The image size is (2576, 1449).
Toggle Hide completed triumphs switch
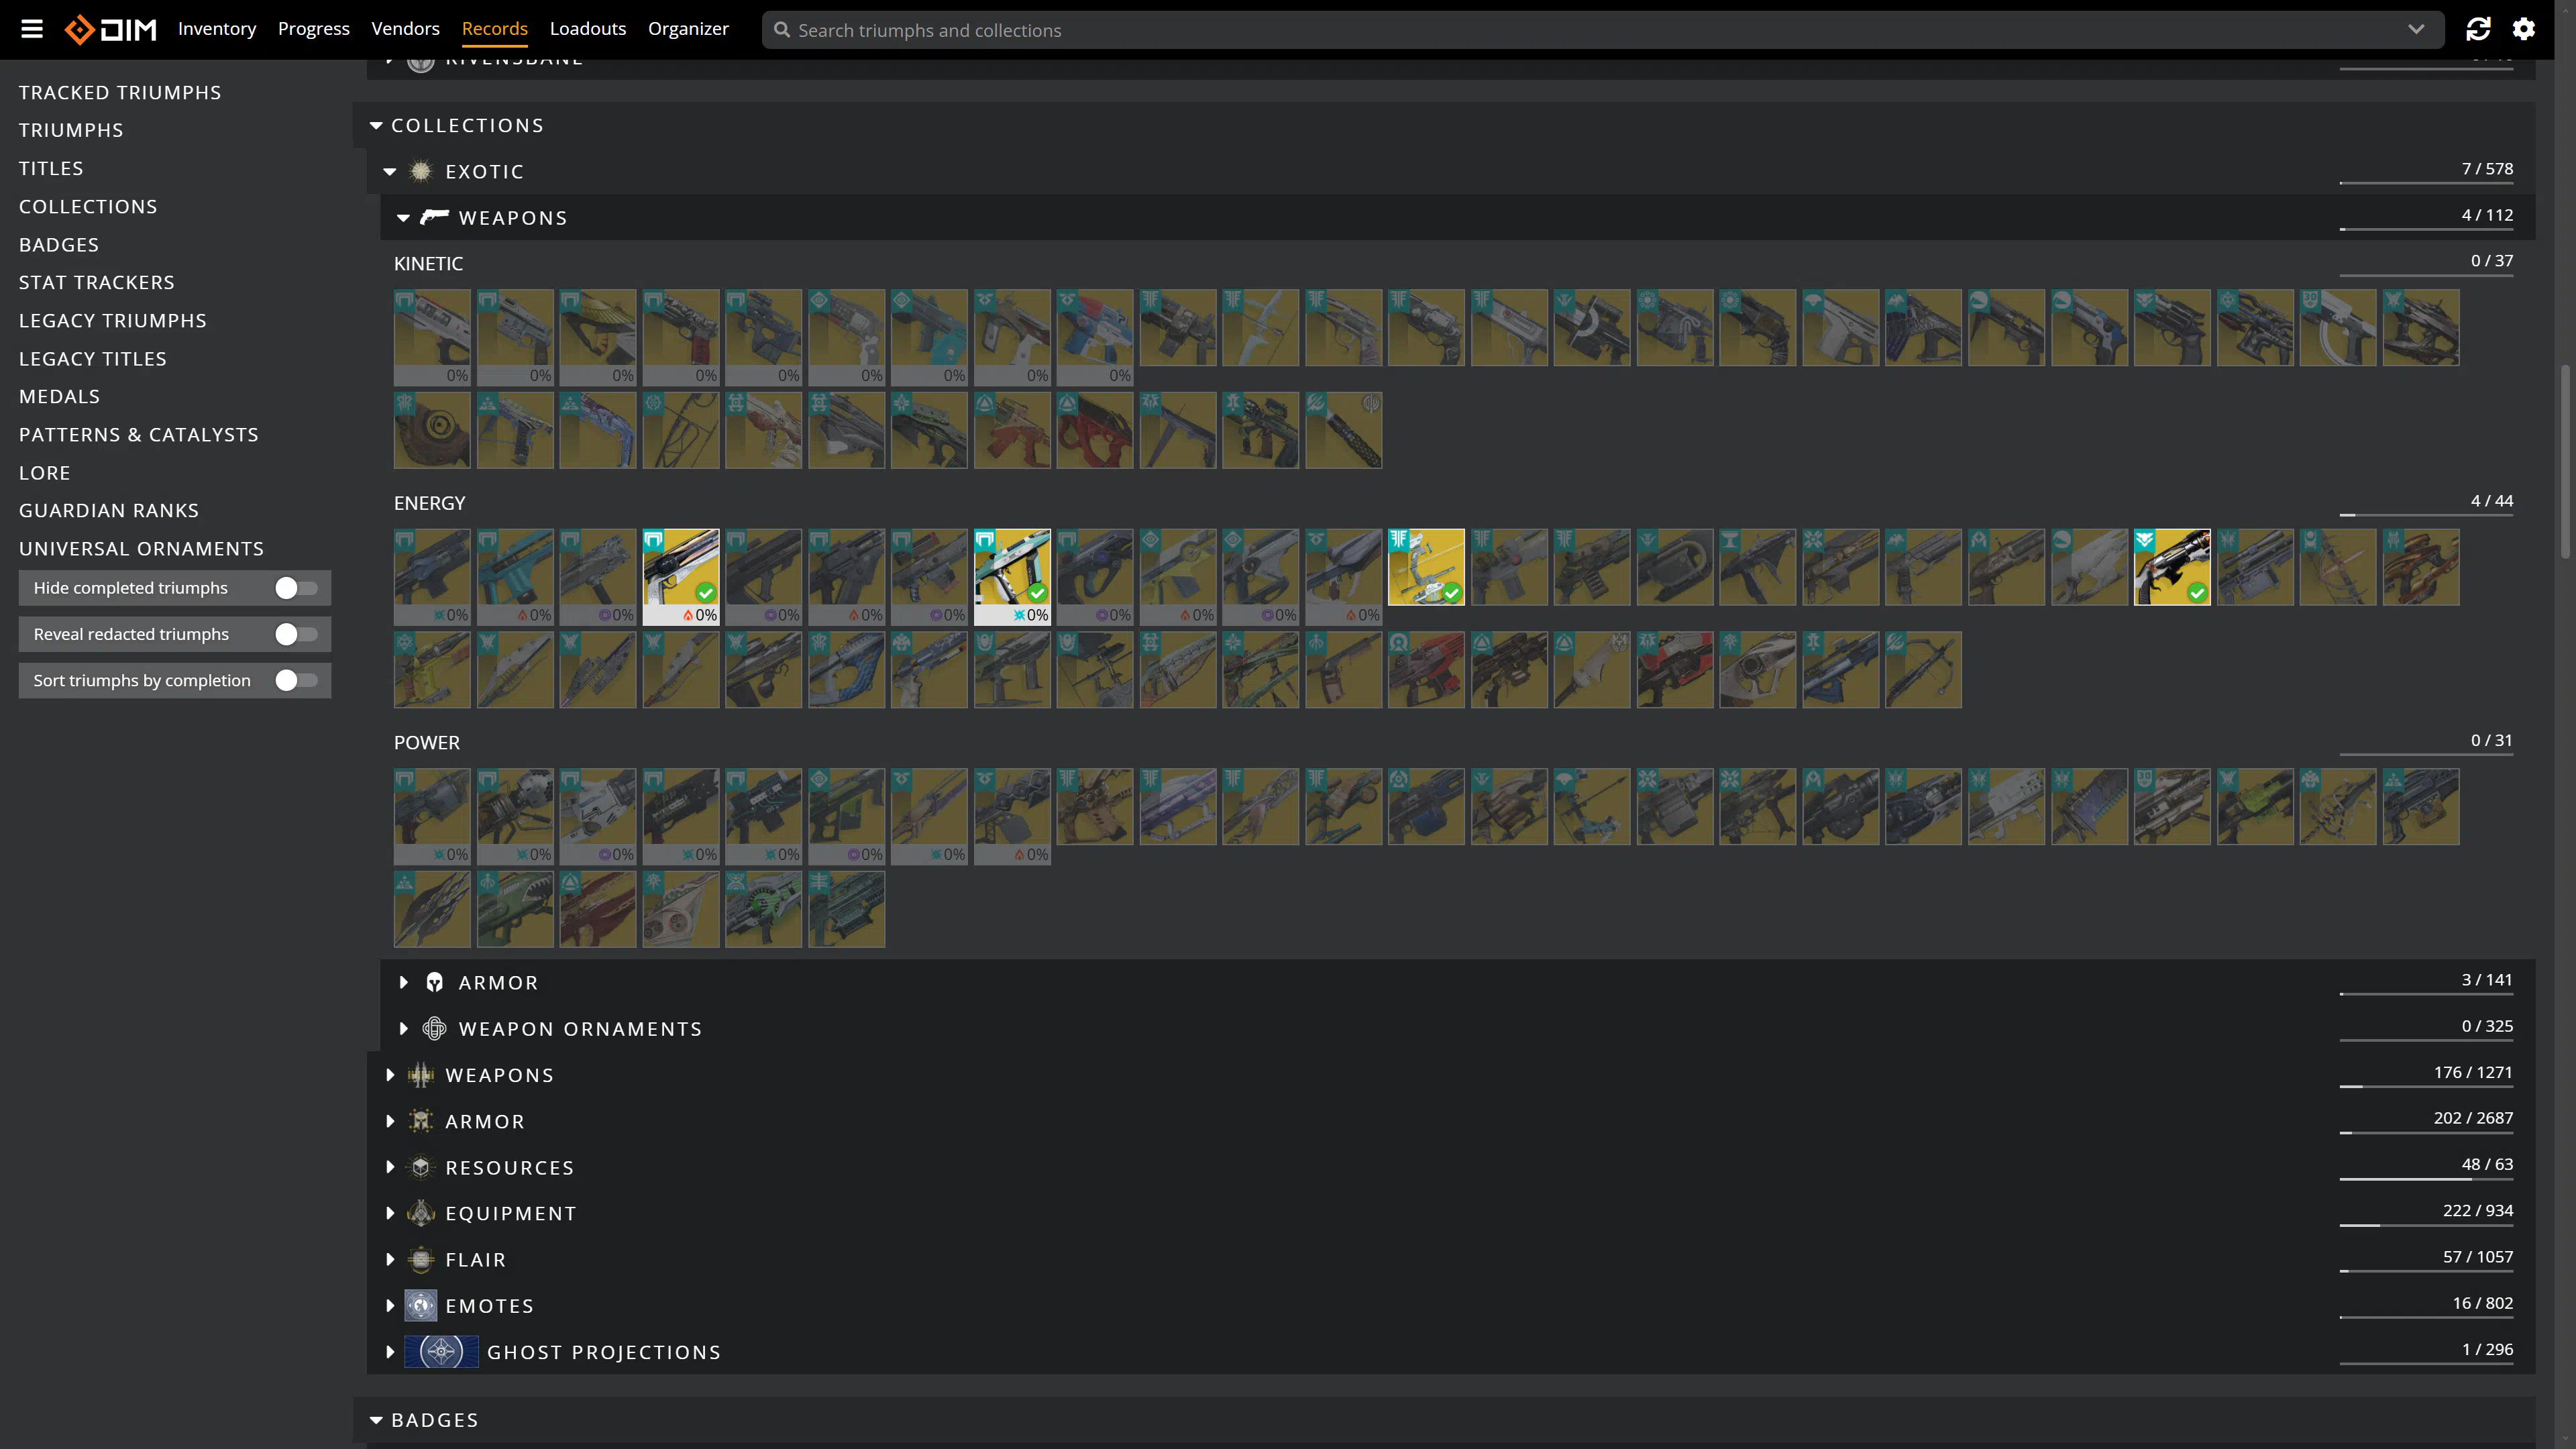(296, 588)
